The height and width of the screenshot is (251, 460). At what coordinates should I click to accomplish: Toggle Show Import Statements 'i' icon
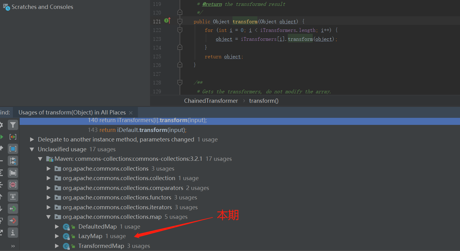click(x=13, y=233)
